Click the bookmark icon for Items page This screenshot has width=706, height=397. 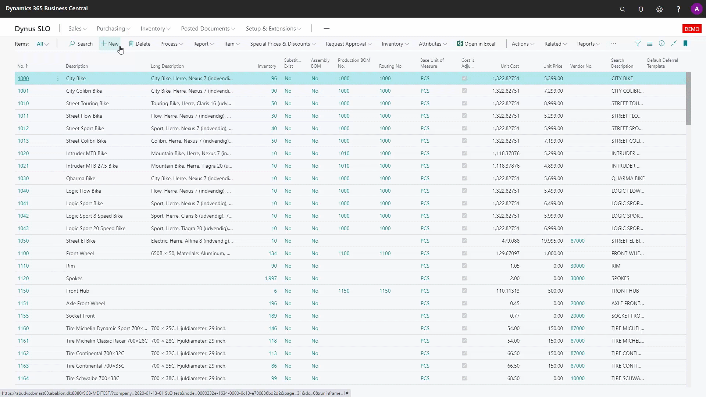[x=685, y=43]
